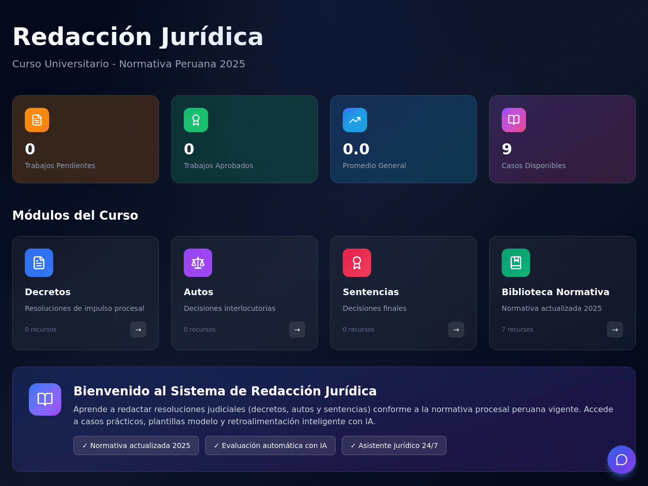Click the purple open-book icon for Casos Disponibles
The width and height of the screenshot is (648, 486).
coord(514,120)
